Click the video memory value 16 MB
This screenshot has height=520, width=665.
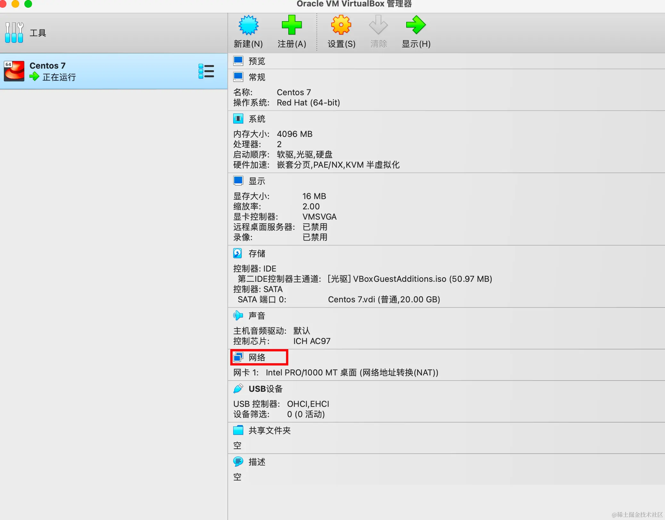[314, 196]
